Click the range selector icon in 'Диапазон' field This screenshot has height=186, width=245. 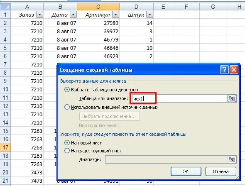pyautogui.click(x=232, y=159)
